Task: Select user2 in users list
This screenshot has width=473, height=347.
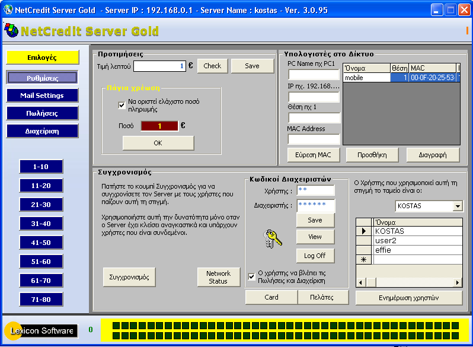Action: [418, 241]
